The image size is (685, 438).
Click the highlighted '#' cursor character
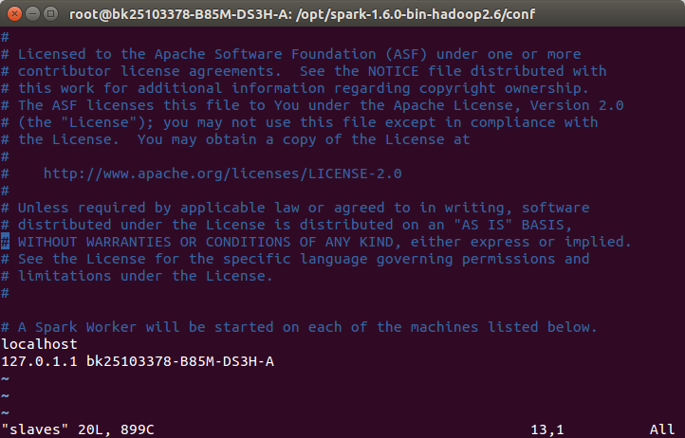pyautogui.click(x=6, y=242)
